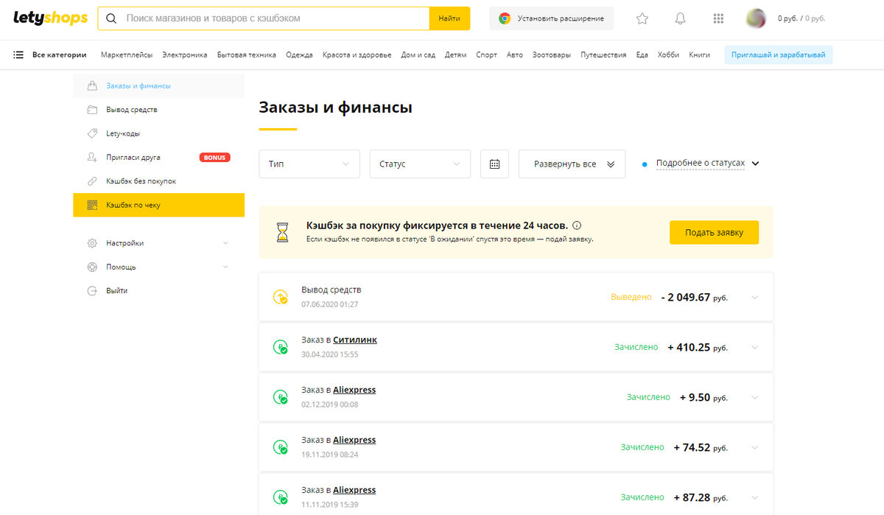The image size is (884, 515).
Task: Click the logout icon by Выйти
Action: point(92,290)
